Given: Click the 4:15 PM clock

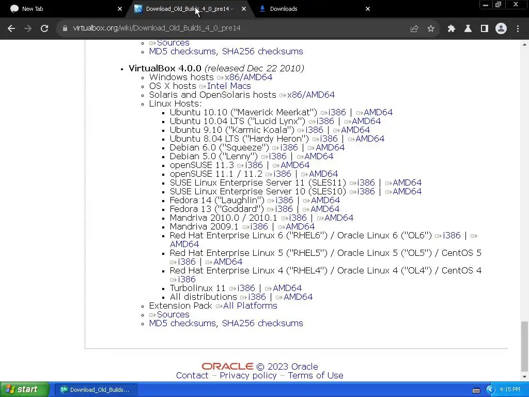Looking at the screenshot, I should (x=510, y=389).
